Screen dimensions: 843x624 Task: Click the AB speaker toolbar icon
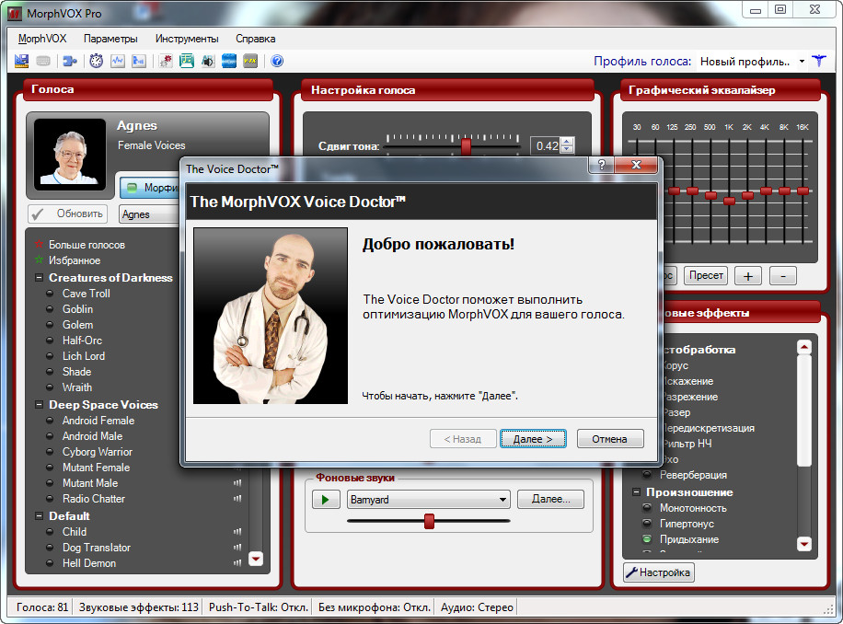(x=207, y=61)
